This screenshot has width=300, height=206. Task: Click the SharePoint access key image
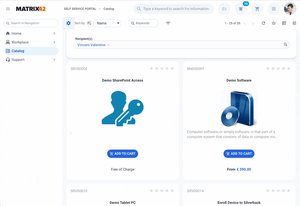tap(122, 108)
